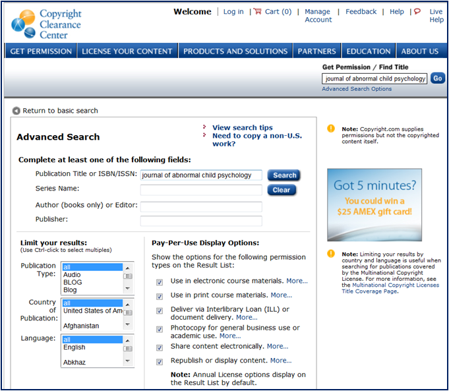Click the Log in link
Screen dimensions: 449x391
[233, 12]
